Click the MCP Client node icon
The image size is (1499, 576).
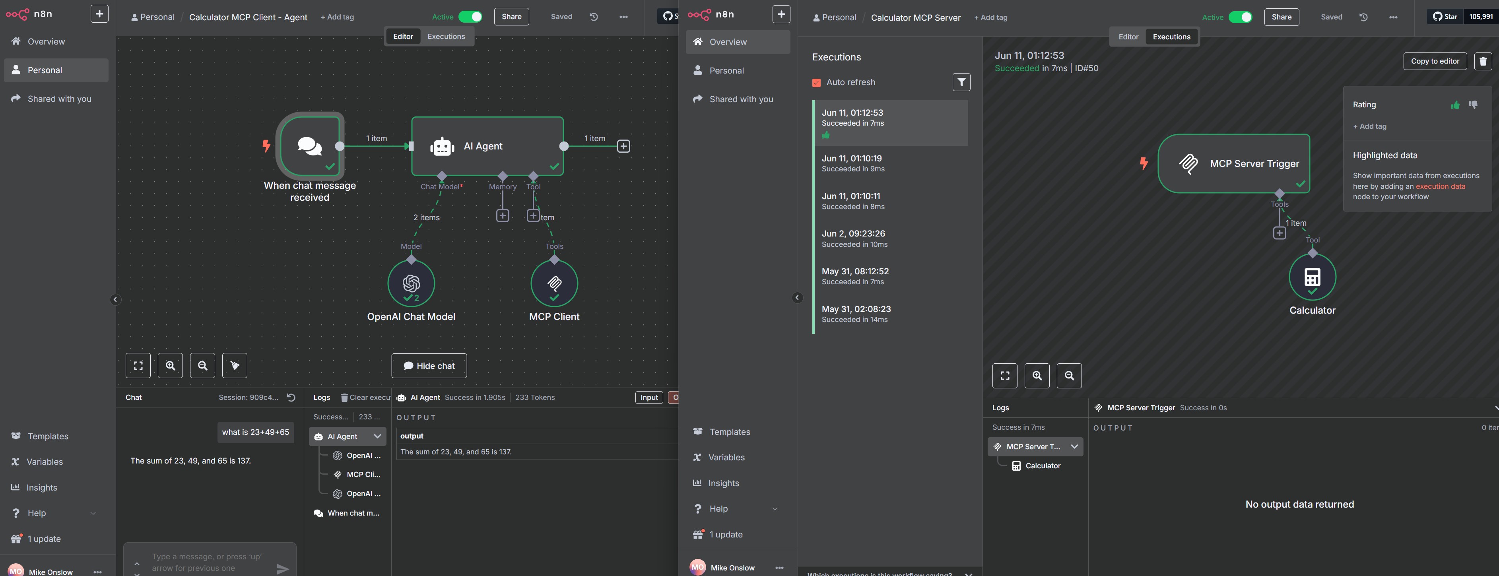554,283
